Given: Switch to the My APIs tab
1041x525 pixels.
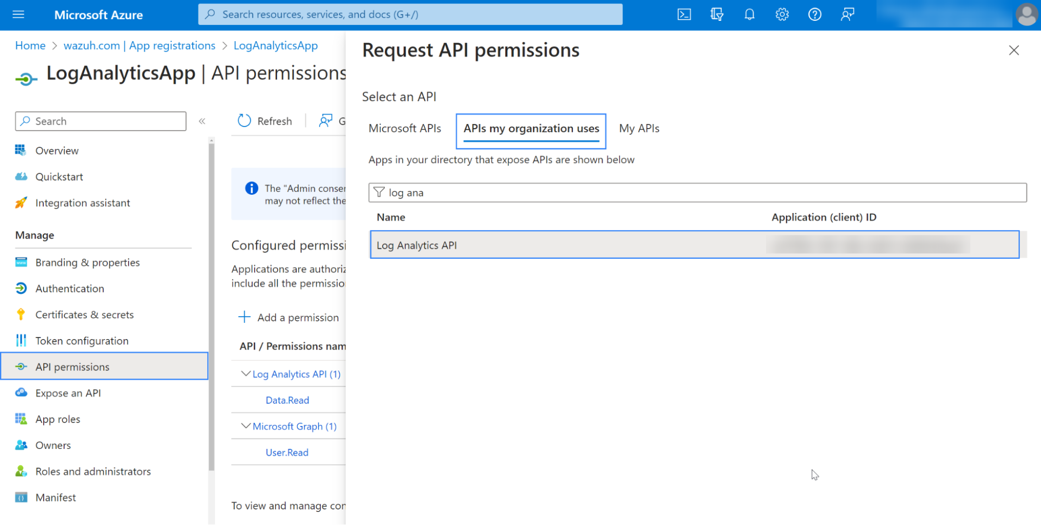Looking at the screenshot, I should point(639,129).
